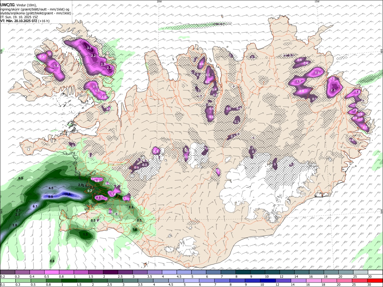
Task: Click the '3.8' rainfall value on the map
Action: 15,225
